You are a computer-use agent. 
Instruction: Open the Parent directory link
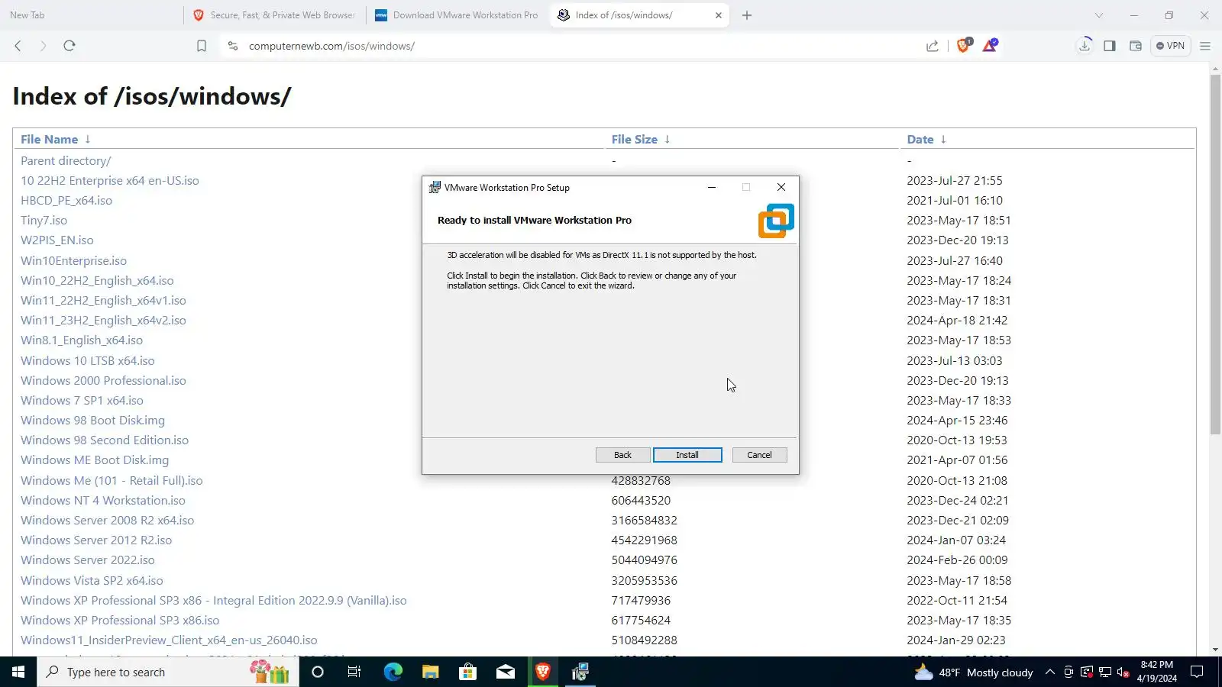point(66,161)
